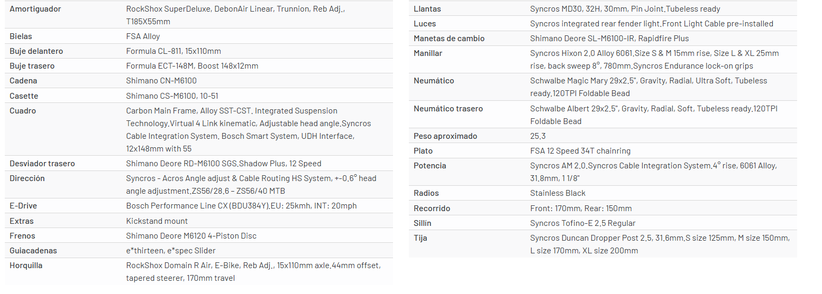Click the Amortiguador row label
The height and width of the screenshot is (294, 822).
pyautogui.click(x=35, y=9)
